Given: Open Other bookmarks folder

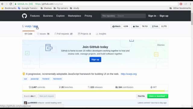Looking at the screenshot, I should [180, 8].
